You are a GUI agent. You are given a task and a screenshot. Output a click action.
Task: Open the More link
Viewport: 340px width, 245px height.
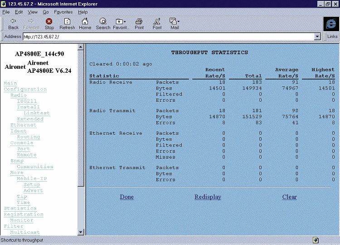click(x=17, y=173)
